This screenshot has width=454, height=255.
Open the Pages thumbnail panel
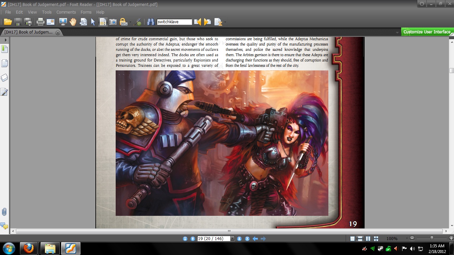click(x=5, y=63)
